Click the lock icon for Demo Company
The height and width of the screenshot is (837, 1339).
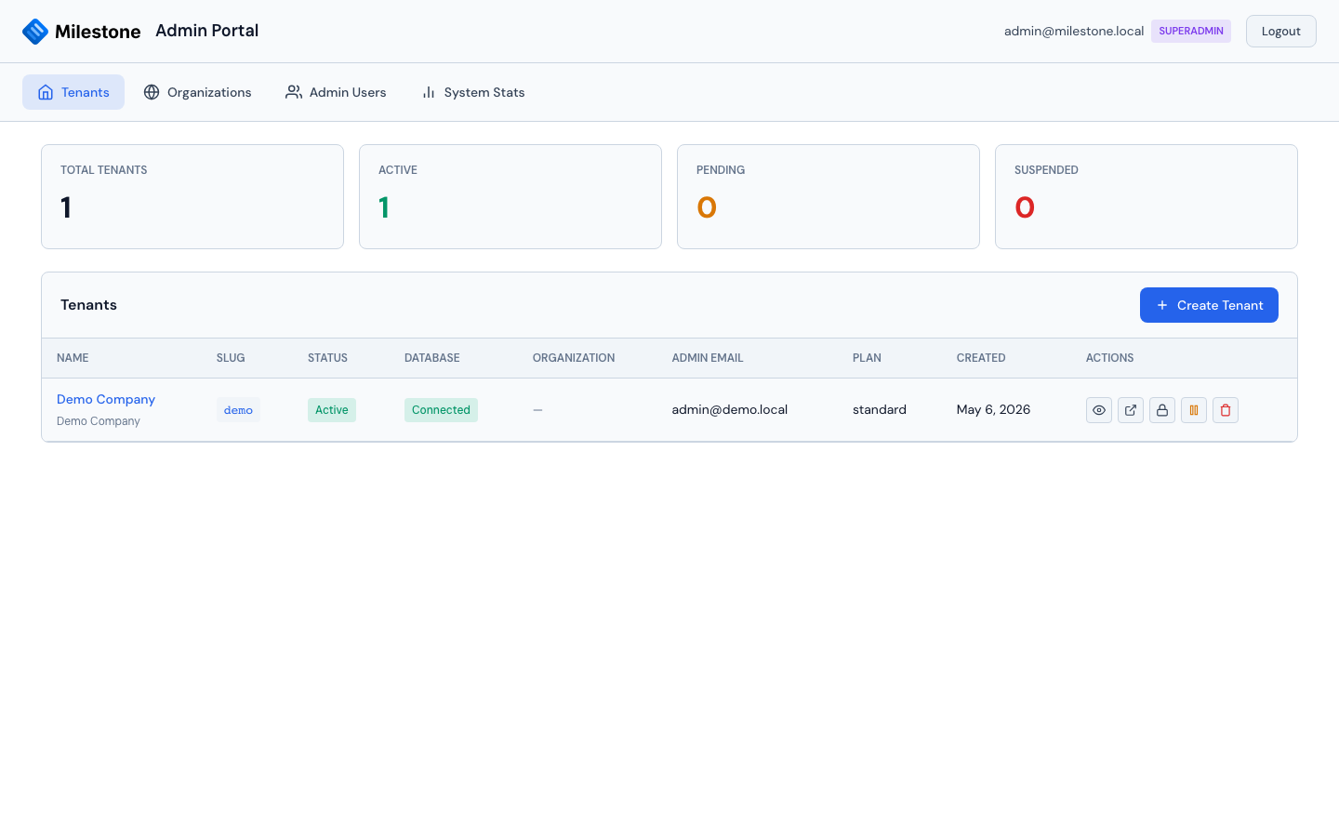click(1162, 410)
